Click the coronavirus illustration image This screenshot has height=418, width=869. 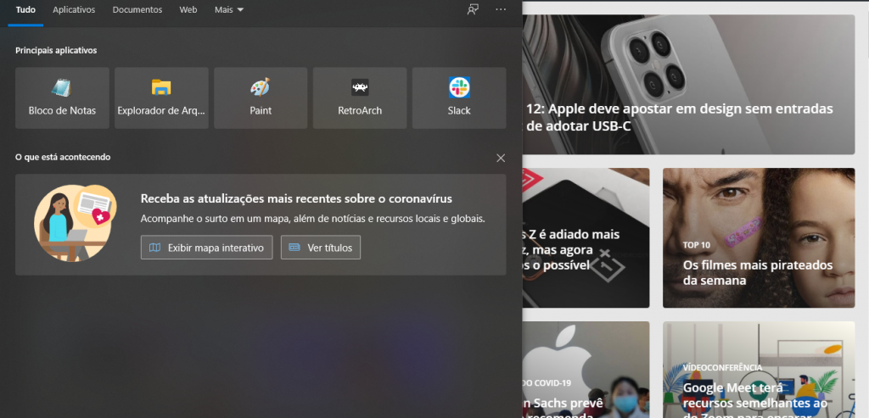pos(76,224)
